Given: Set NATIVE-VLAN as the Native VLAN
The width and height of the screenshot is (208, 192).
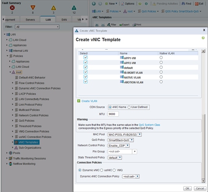Looking at the screenshot, I should coord(161,77).
